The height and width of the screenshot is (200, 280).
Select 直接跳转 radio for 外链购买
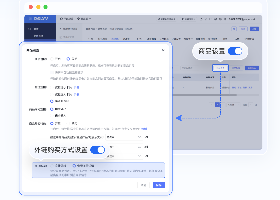(x=52, y=166)
